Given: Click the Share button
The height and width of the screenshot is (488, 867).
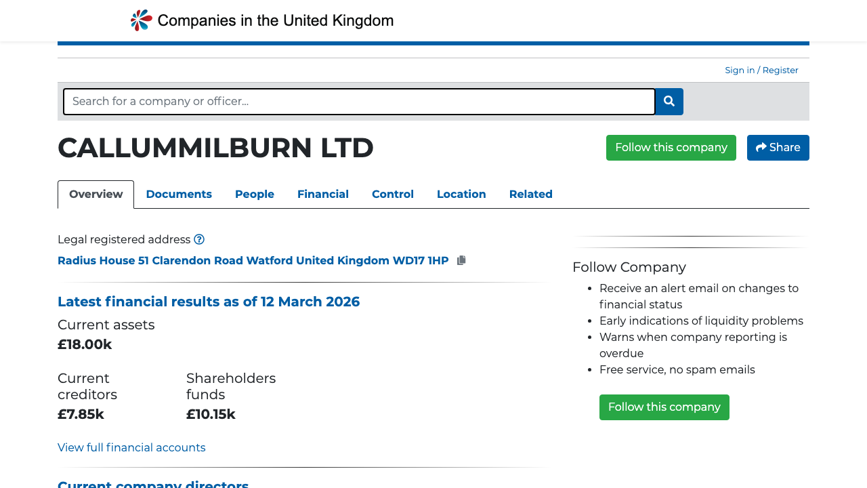Looking at the screenshot, I should (x=778, y=147).
